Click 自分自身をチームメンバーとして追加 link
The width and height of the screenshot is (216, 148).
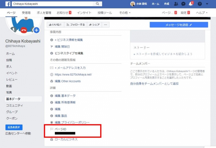(154, 84)
